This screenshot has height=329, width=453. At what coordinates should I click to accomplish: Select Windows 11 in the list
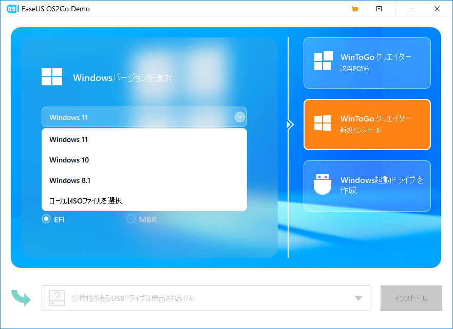68,139
